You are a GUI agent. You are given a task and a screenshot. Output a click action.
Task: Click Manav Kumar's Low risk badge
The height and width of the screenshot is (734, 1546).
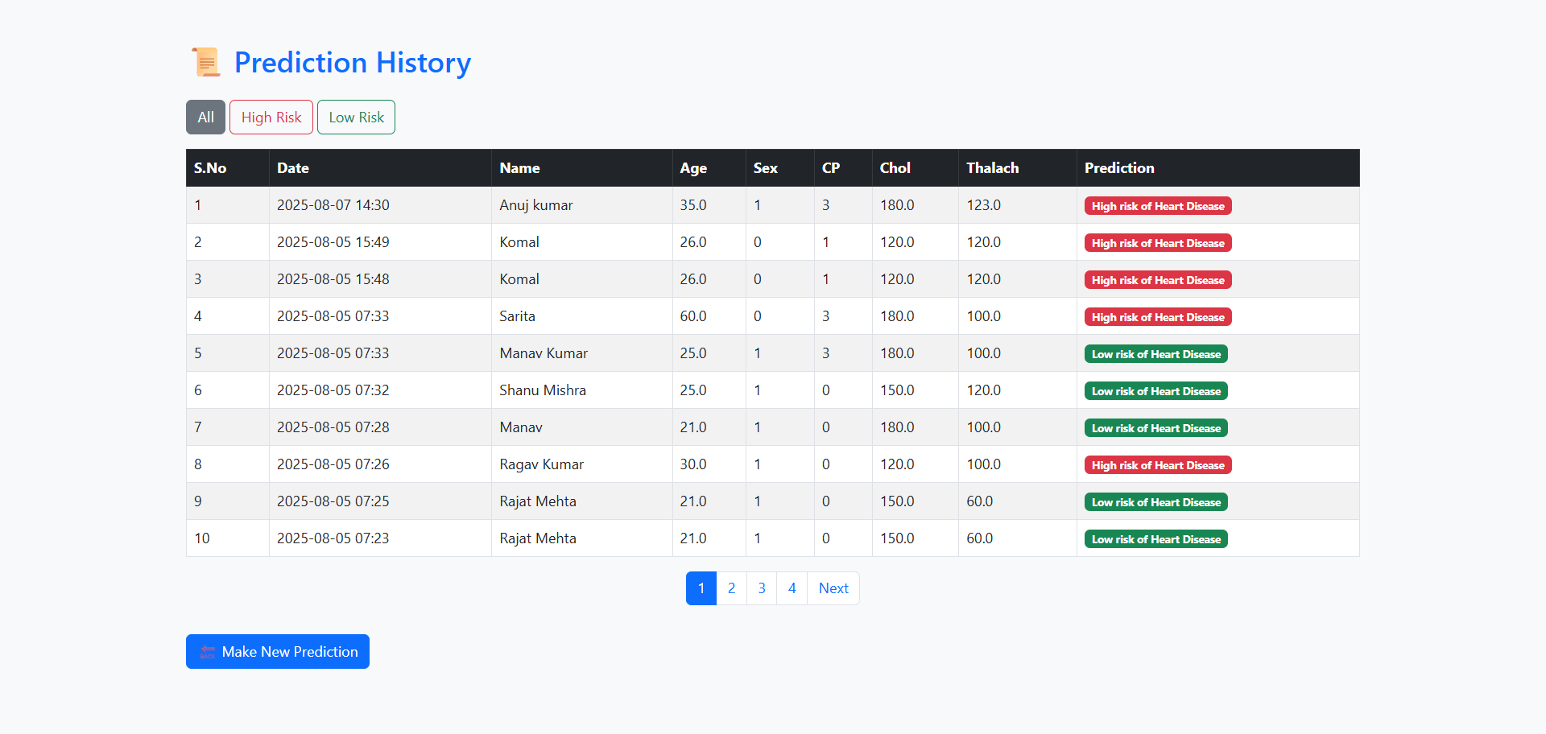pyautogui.click(x=1155, y=354)
